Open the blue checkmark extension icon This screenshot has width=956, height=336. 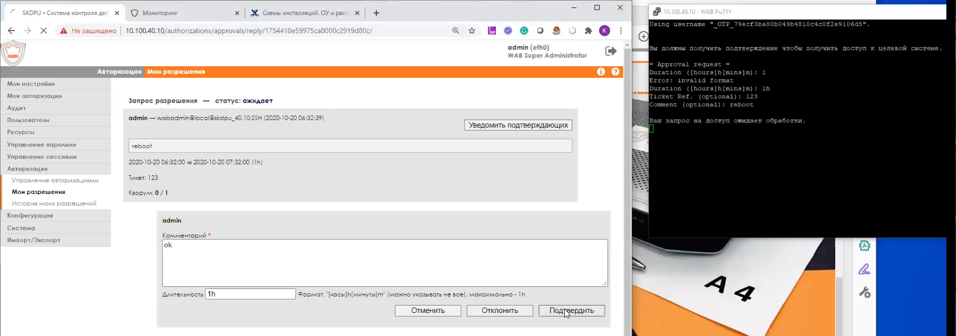[508, 31]
